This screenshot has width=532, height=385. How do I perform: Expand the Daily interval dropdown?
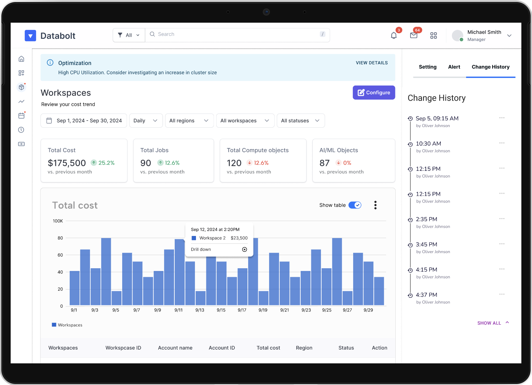[x=146, y=121]
